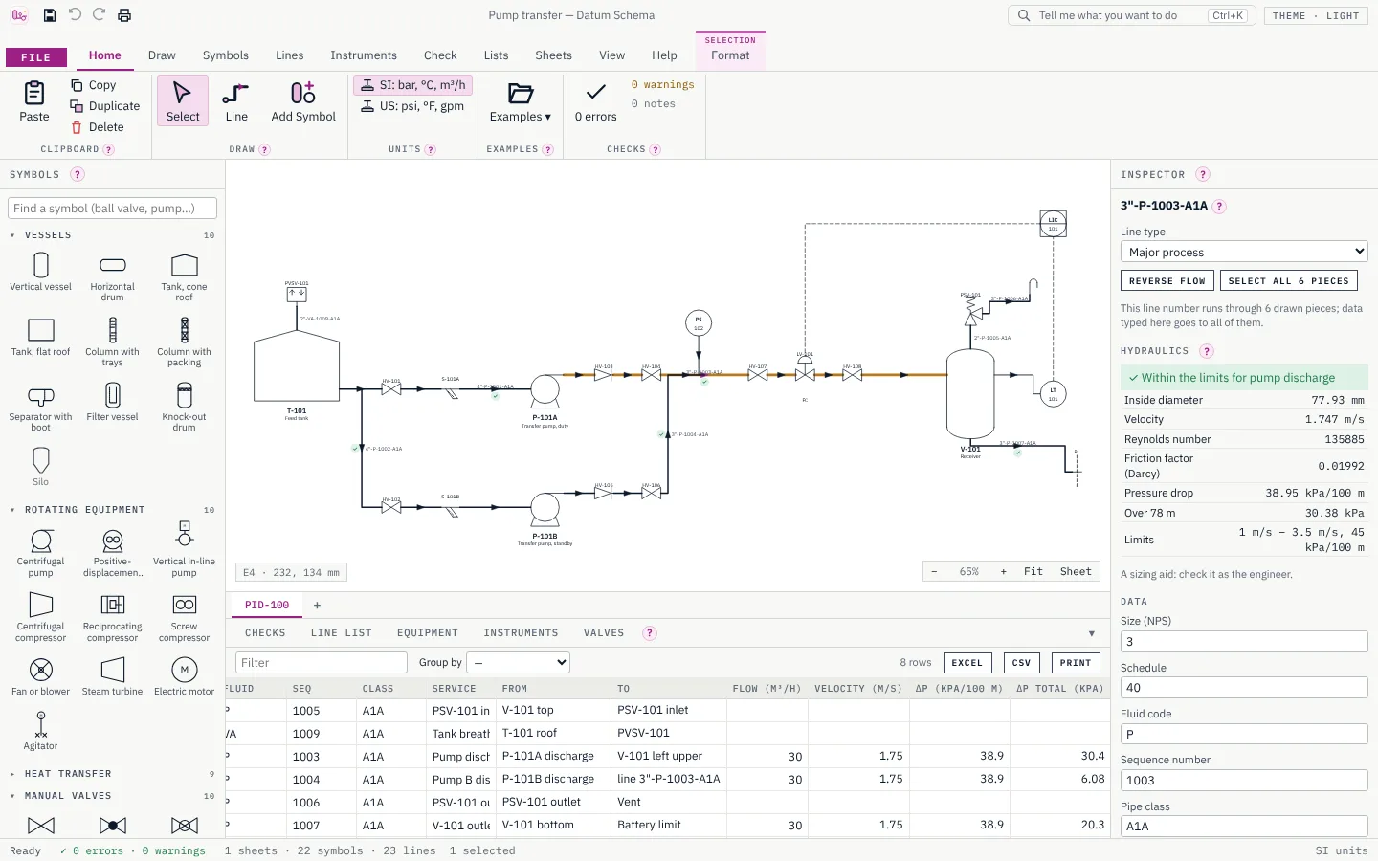Undo the last action
The image size is (1378, 861).
tap(75, 15)
